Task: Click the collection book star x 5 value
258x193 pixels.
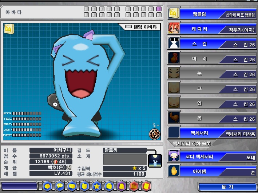Action: tap(124, 168)
